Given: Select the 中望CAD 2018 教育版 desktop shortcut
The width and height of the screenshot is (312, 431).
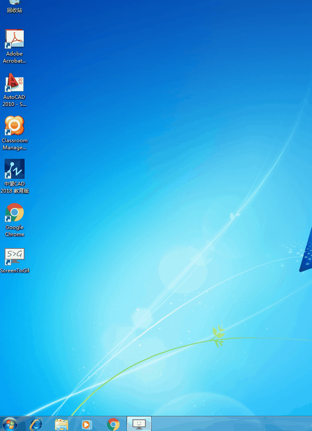Looking at the screenshot, I should point(14,176).
